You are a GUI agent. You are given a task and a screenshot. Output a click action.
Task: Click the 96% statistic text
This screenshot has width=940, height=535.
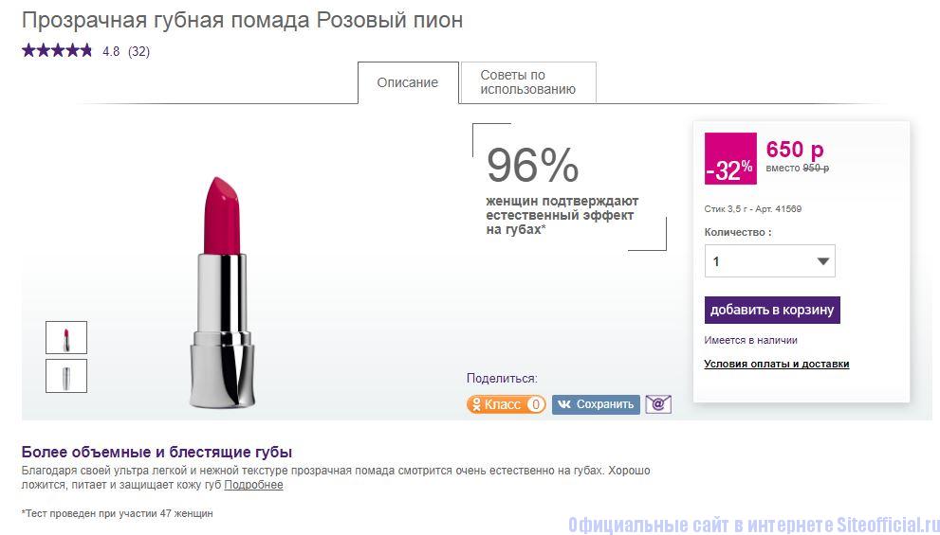(532, 167)
